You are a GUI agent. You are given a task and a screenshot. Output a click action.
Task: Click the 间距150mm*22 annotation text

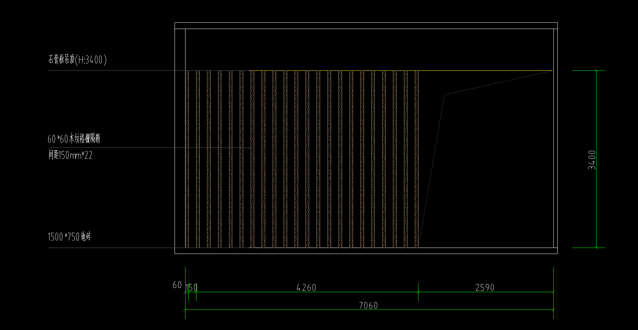tap(70, 155)
